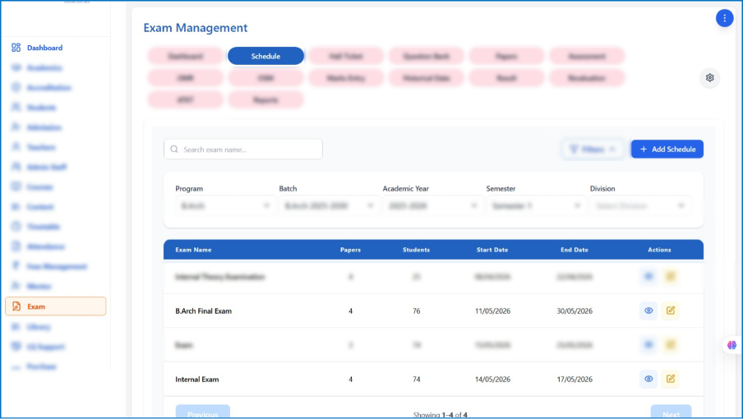View B.Arch Final Exam details eye icon
Viewport: 743px width, 419px height.
(648, 311)
